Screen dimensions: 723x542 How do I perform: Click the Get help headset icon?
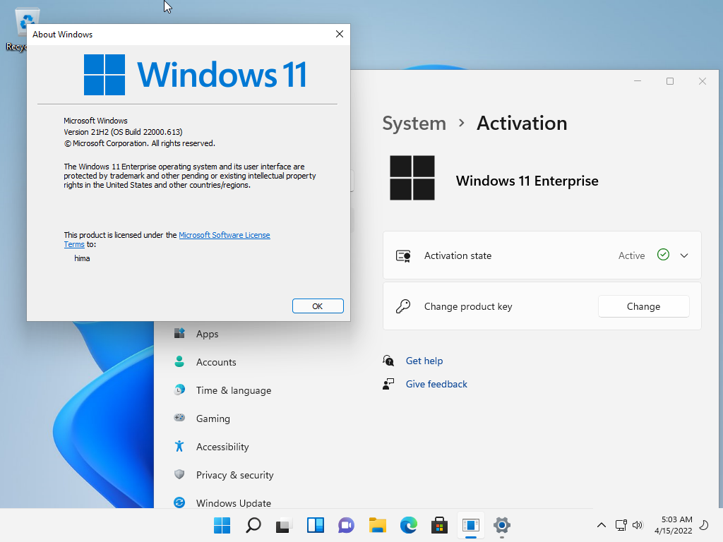[x=388, y=361]
